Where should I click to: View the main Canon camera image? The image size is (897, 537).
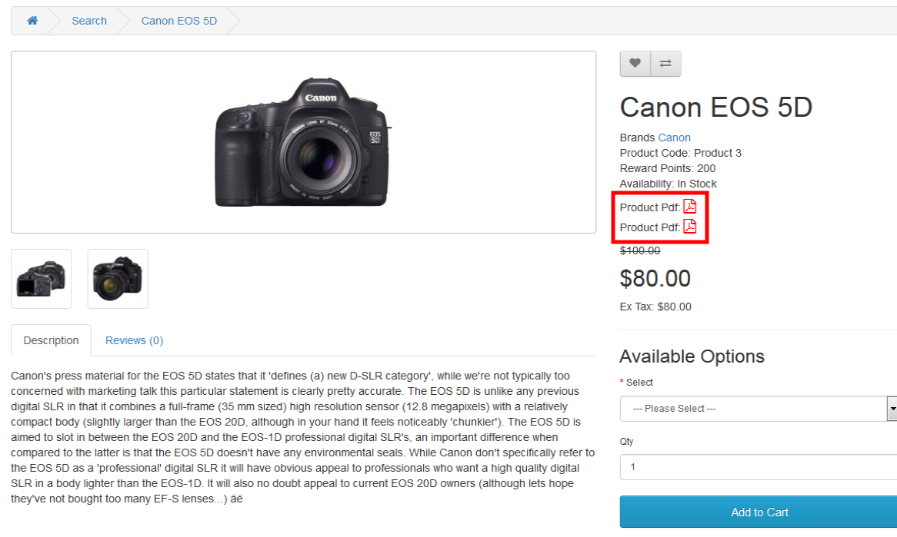303,142
